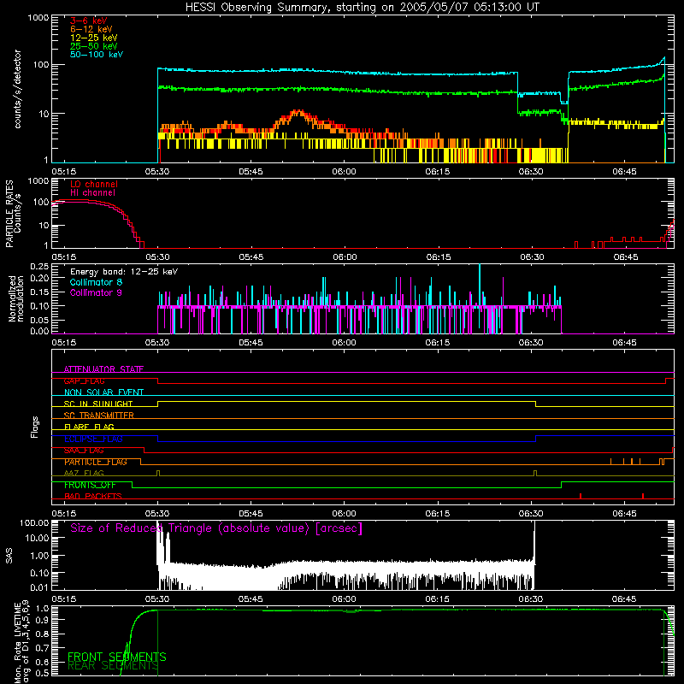684x684 pixels.
Task: Click the 'Energy band: 12-25 keV' label
Action: point(124,272)
